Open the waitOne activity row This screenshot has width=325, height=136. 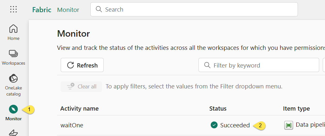coord(191,125)
